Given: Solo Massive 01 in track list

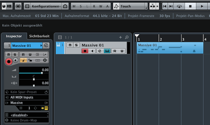Looking at the screenshot, I should (x=76, y=45).
